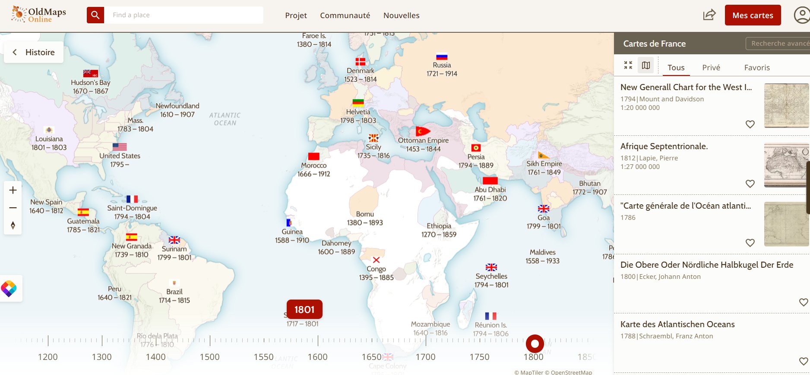The width and height of the screenshot is (810, 375).
Task: Click the Morocco red flag icon
Action: 314,156
